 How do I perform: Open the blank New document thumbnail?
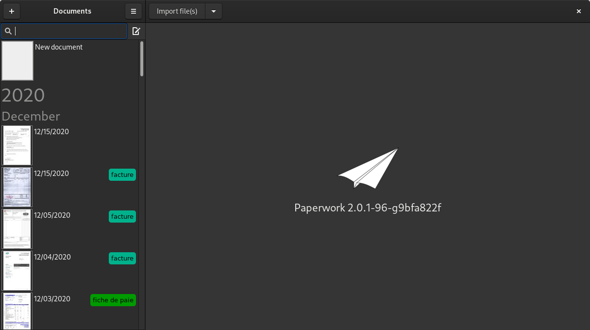(x=17, y=61)
